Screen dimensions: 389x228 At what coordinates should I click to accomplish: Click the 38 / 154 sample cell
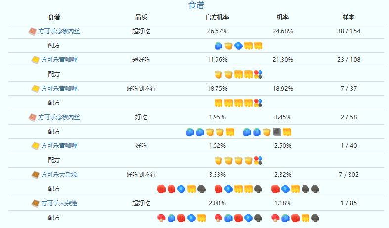(348, 31)
